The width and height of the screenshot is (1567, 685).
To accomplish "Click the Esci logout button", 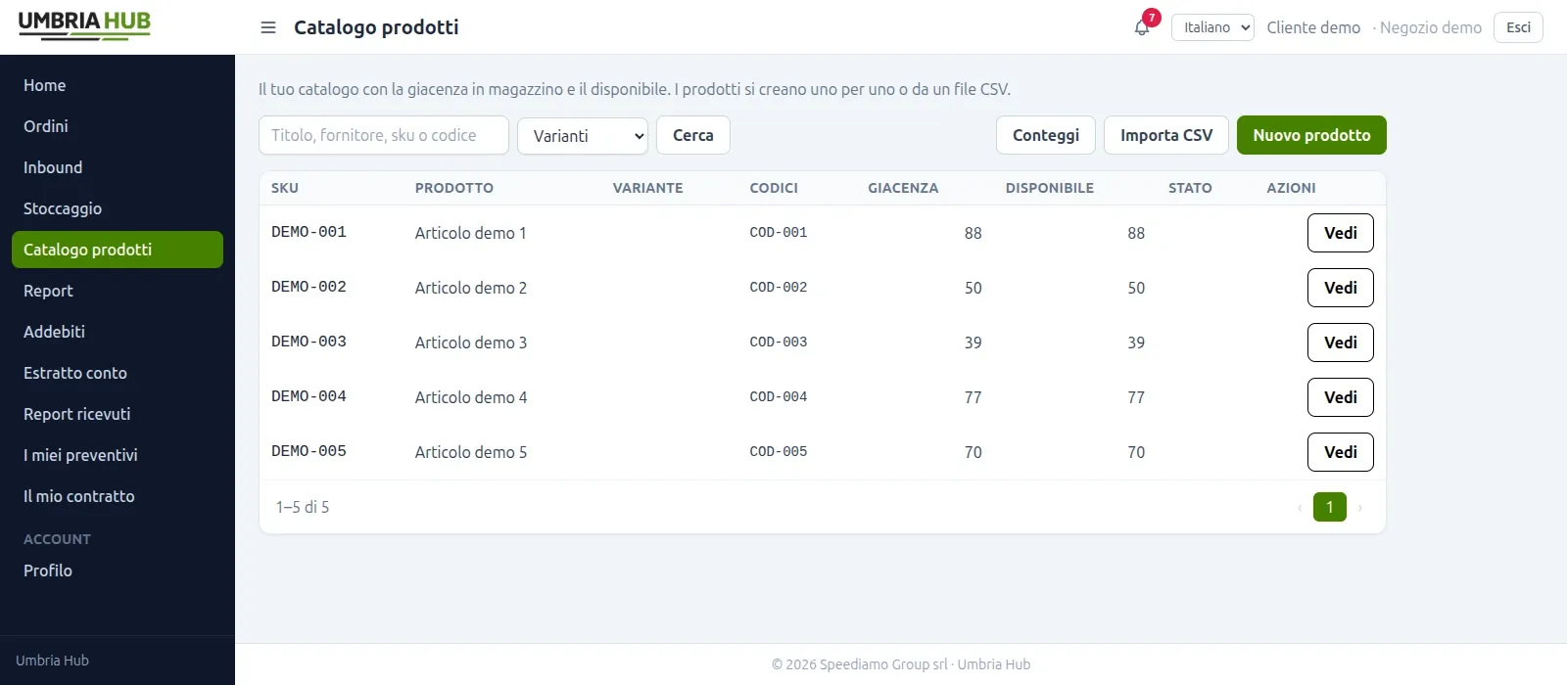I will (x=1518, y=27).
